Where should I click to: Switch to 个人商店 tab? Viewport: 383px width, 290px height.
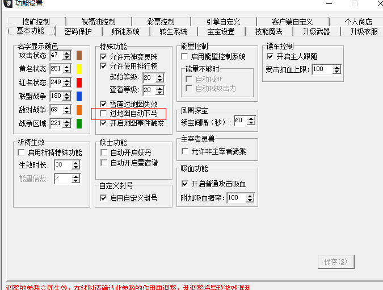click(x=358, y=22)
